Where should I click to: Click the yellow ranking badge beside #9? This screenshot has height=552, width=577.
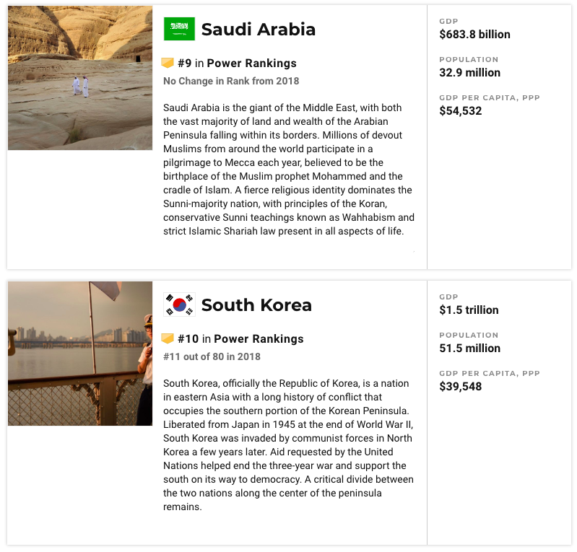(168, 63)
